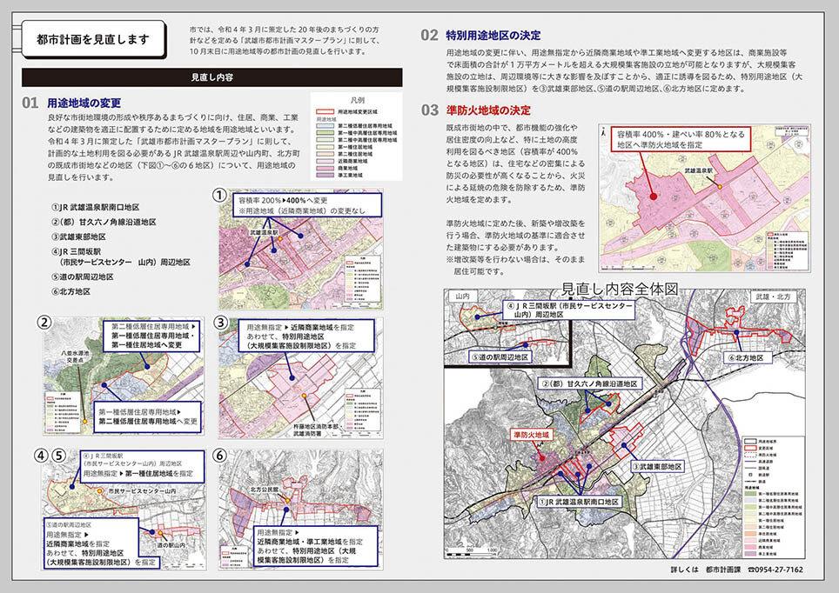839x593 pixels.
Task: Click the circled ⑤ marker above the 山内 map
Action: [58, 456]
